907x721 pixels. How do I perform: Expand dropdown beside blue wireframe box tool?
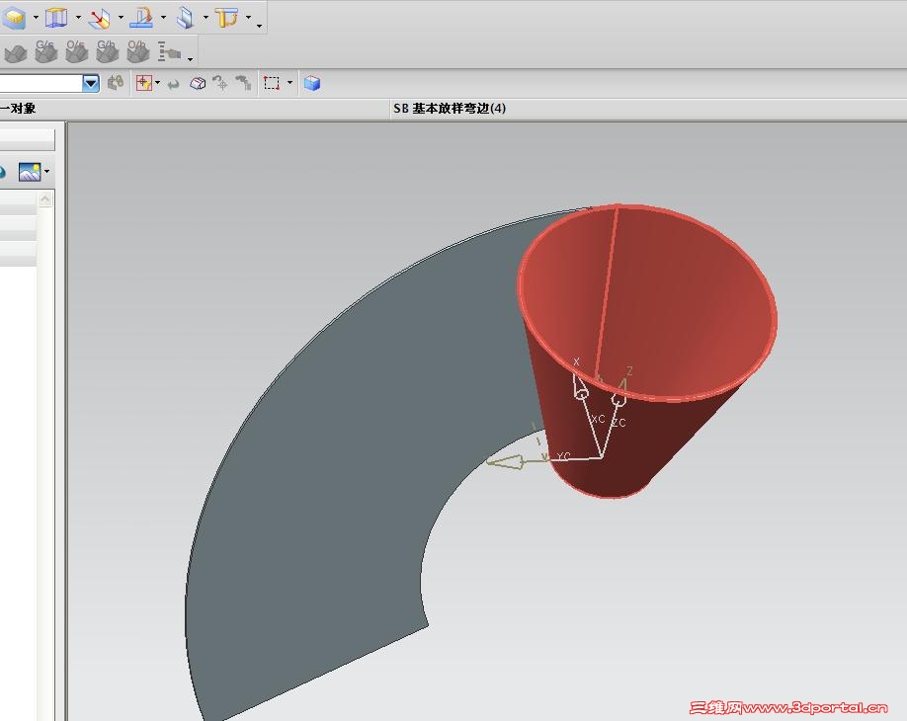[x=78, y=18]
